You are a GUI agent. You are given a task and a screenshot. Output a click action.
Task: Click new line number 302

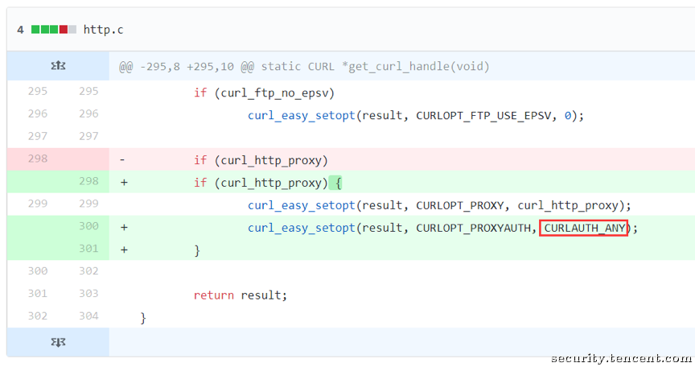pyautogui.click(x=88, y=270)
